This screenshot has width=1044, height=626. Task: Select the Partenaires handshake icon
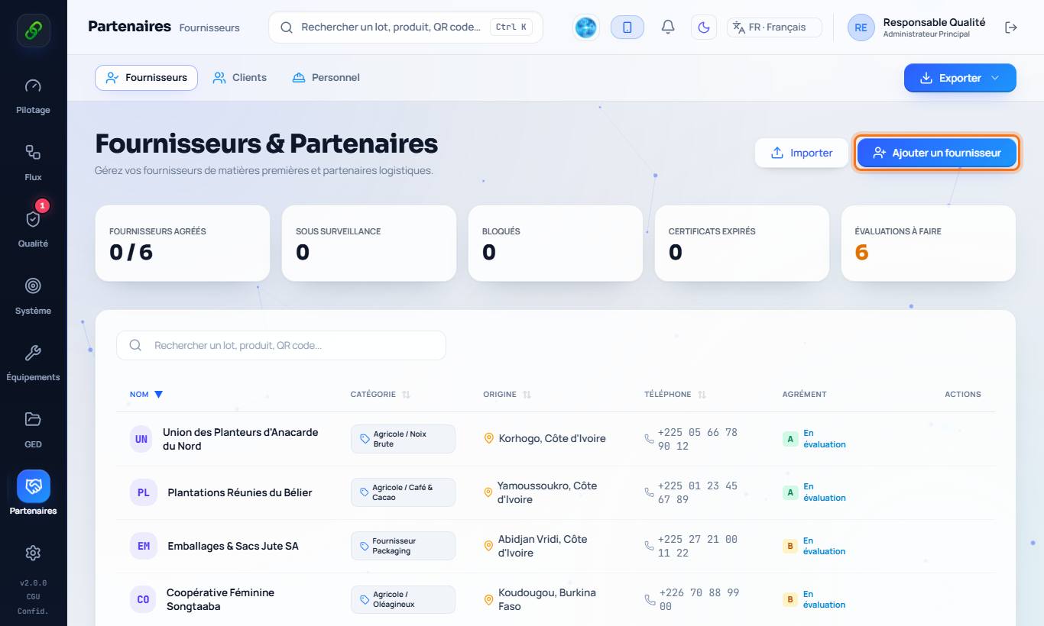[33, 486]
